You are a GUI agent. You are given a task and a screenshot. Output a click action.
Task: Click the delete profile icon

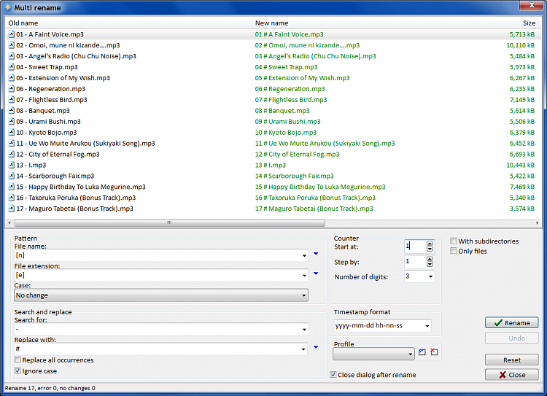434,354
